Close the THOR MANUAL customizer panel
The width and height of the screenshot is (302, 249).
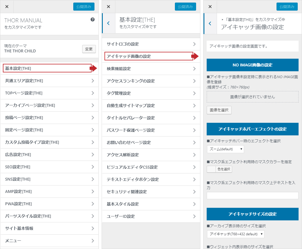[x=7, y=7]
